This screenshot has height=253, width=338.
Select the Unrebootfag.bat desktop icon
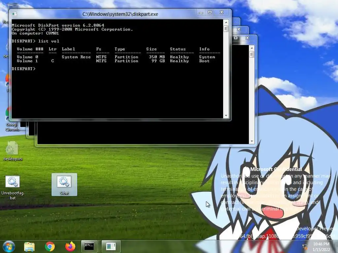click(13, 187)
